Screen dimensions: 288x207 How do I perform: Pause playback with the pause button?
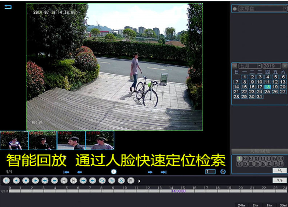click(x=6, y=181)
